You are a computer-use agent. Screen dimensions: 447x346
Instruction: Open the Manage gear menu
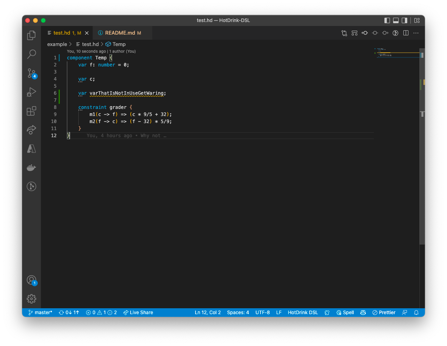click(x=31, y=299)
